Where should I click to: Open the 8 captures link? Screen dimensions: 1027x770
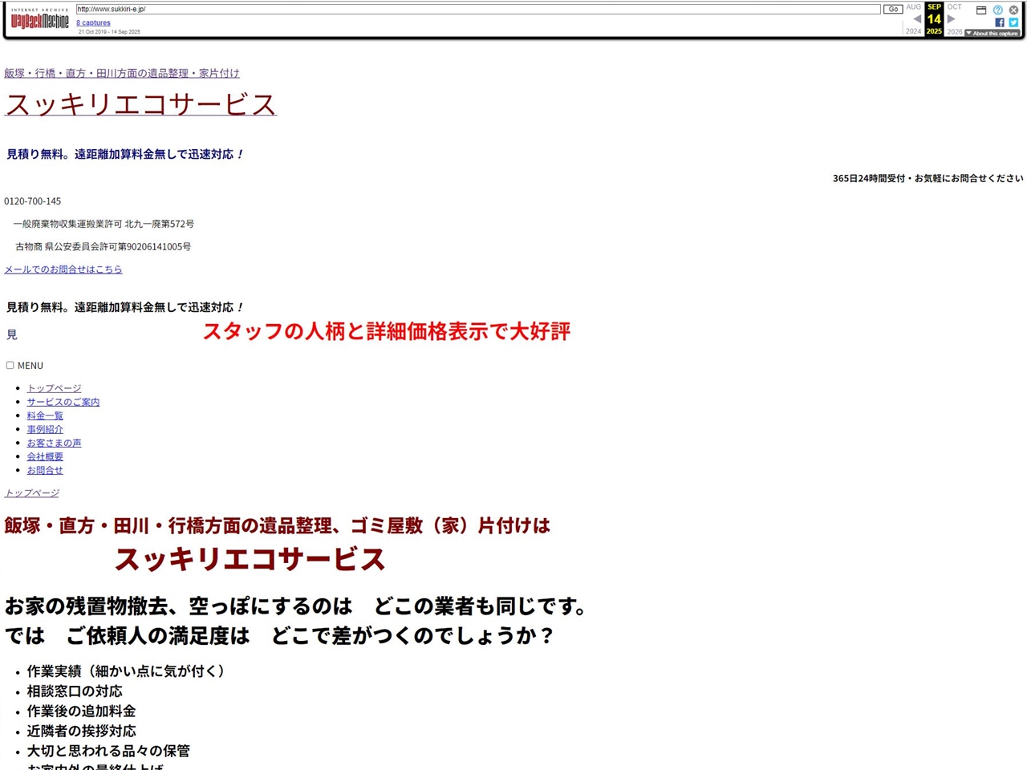coord(93,22)
